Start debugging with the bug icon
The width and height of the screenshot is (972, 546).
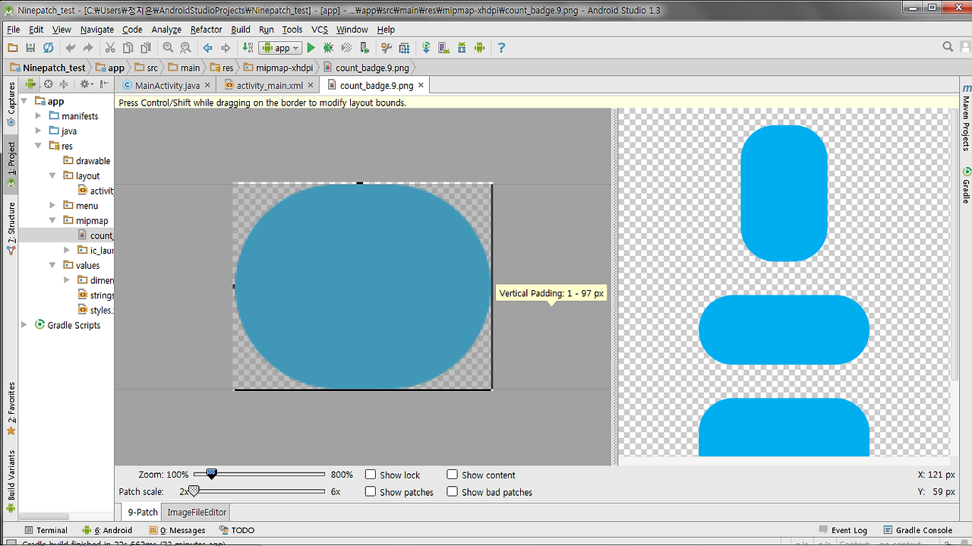point(328,48)
